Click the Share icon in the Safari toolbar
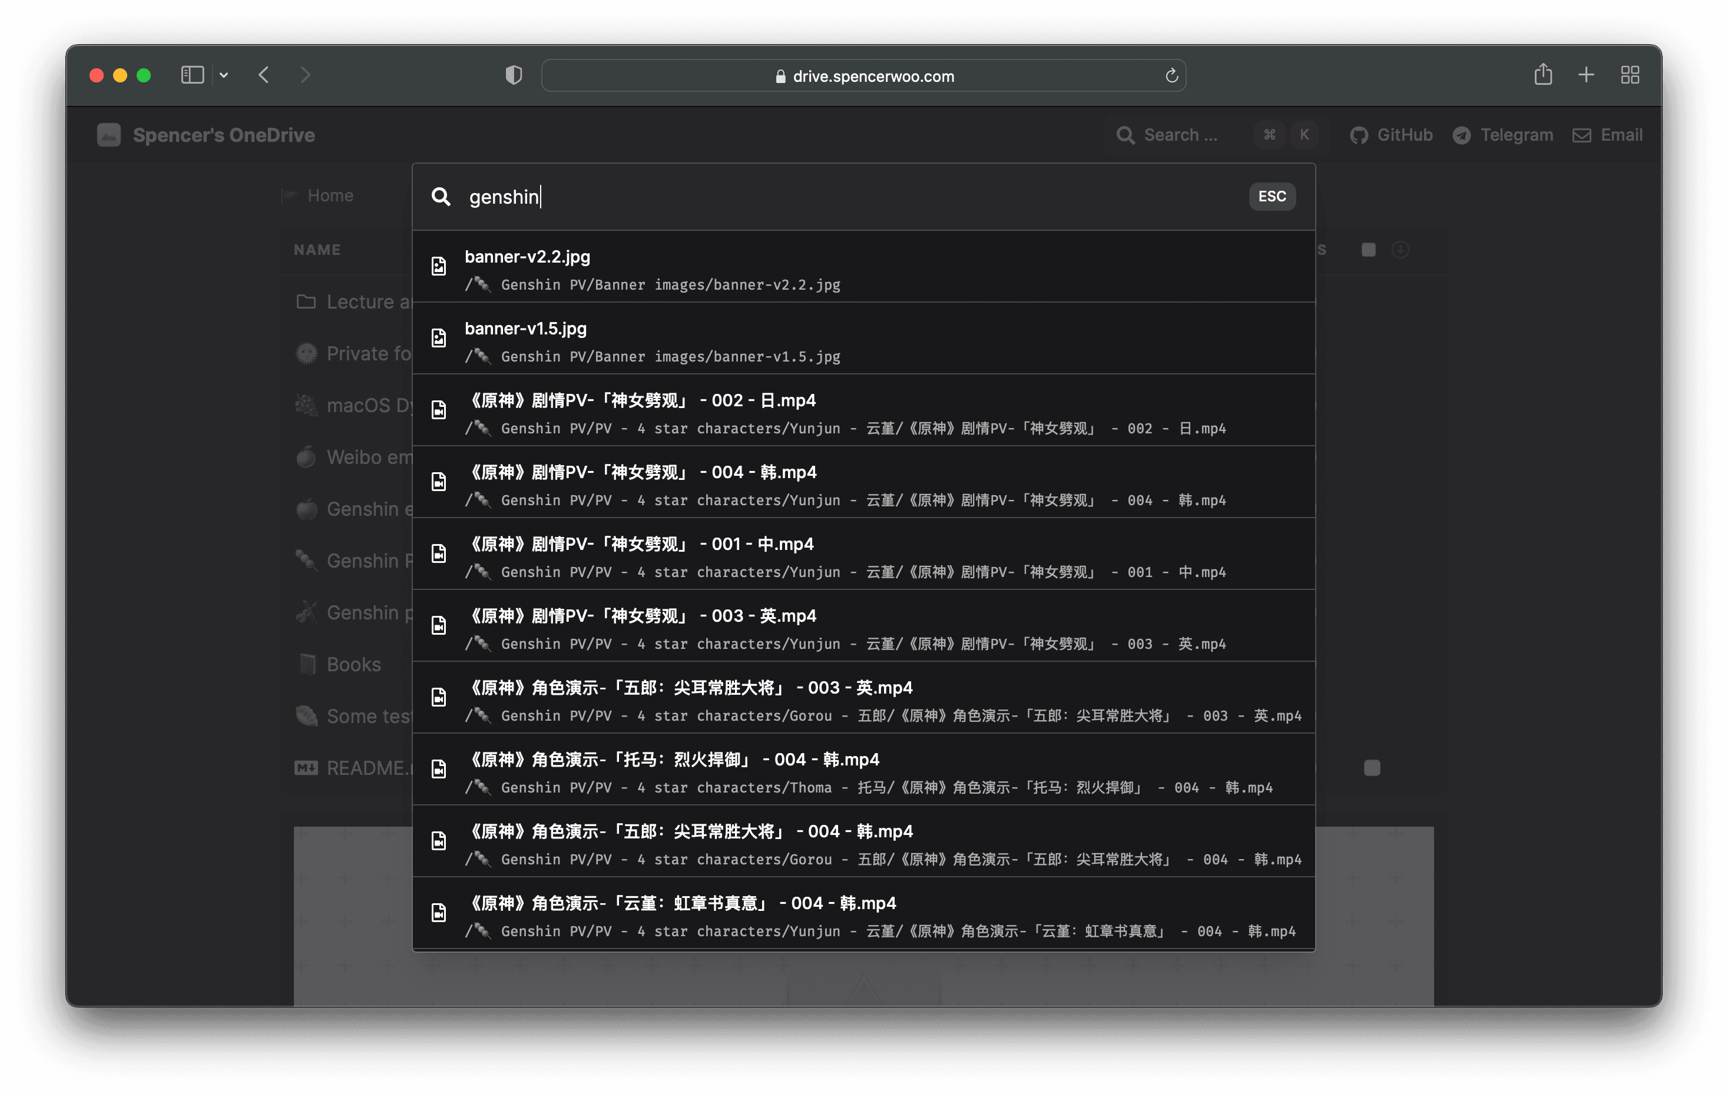This screenshot has width=1728, height=1094. pyautogui.click(x=1544, y=75)
